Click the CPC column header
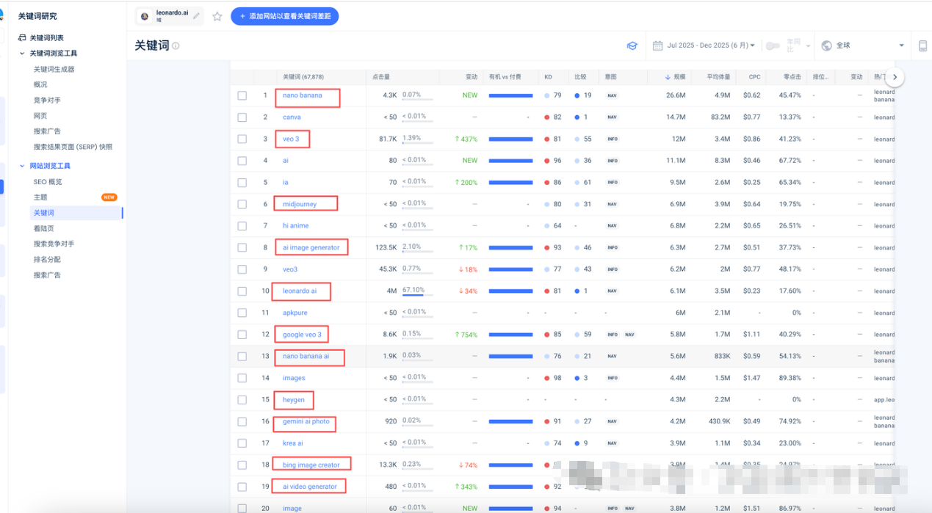The image size is (932, 513). click(x=754, y=76)
